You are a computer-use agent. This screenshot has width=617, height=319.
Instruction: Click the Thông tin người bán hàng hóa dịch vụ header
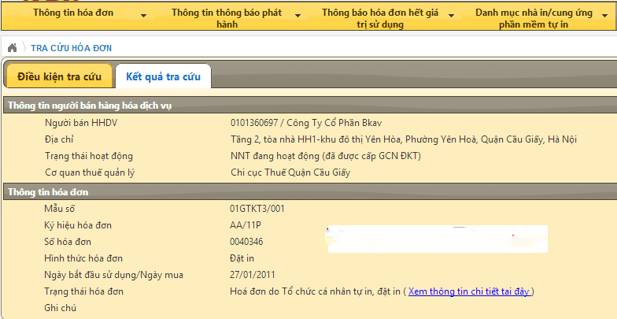pos(89,106)
